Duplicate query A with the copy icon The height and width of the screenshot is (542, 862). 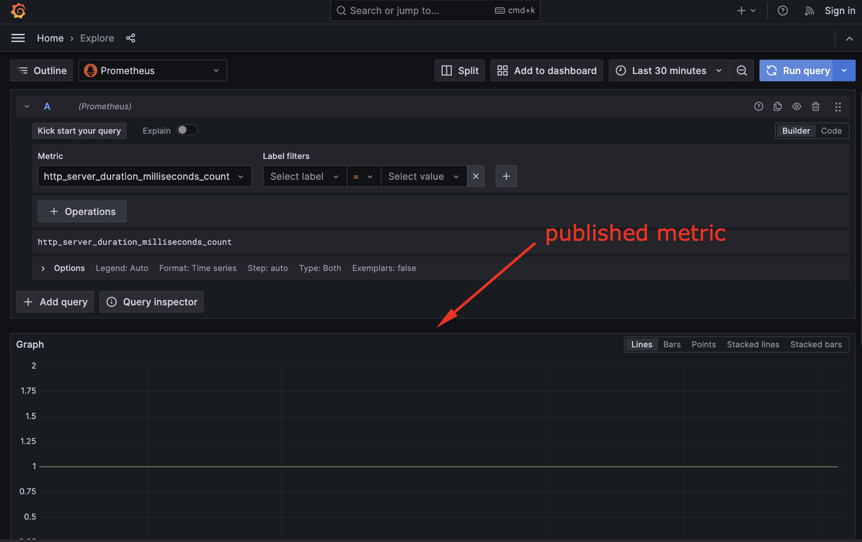coord(778,107)
